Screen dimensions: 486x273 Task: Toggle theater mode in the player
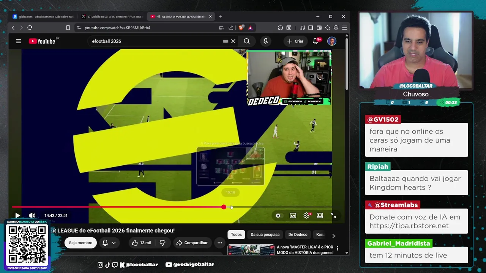click(320, 215)
